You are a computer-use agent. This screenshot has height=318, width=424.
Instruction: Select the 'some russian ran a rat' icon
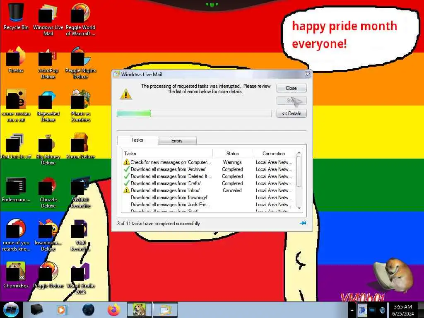point(16,106)
